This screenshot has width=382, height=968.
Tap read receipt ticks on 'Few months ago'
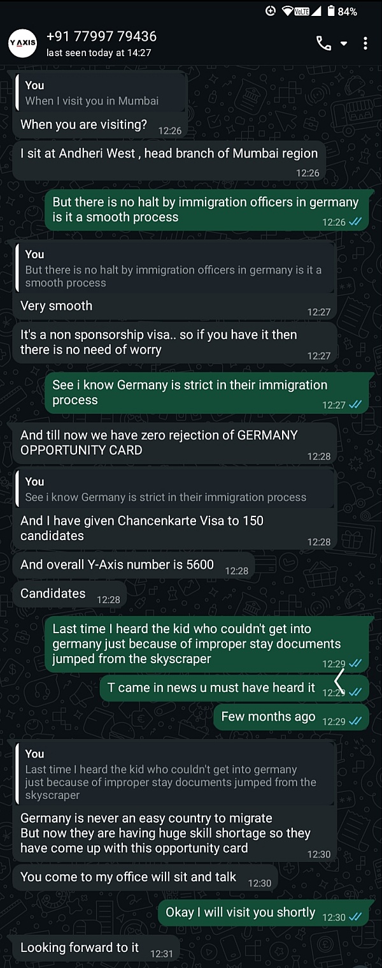coord(355,721)
